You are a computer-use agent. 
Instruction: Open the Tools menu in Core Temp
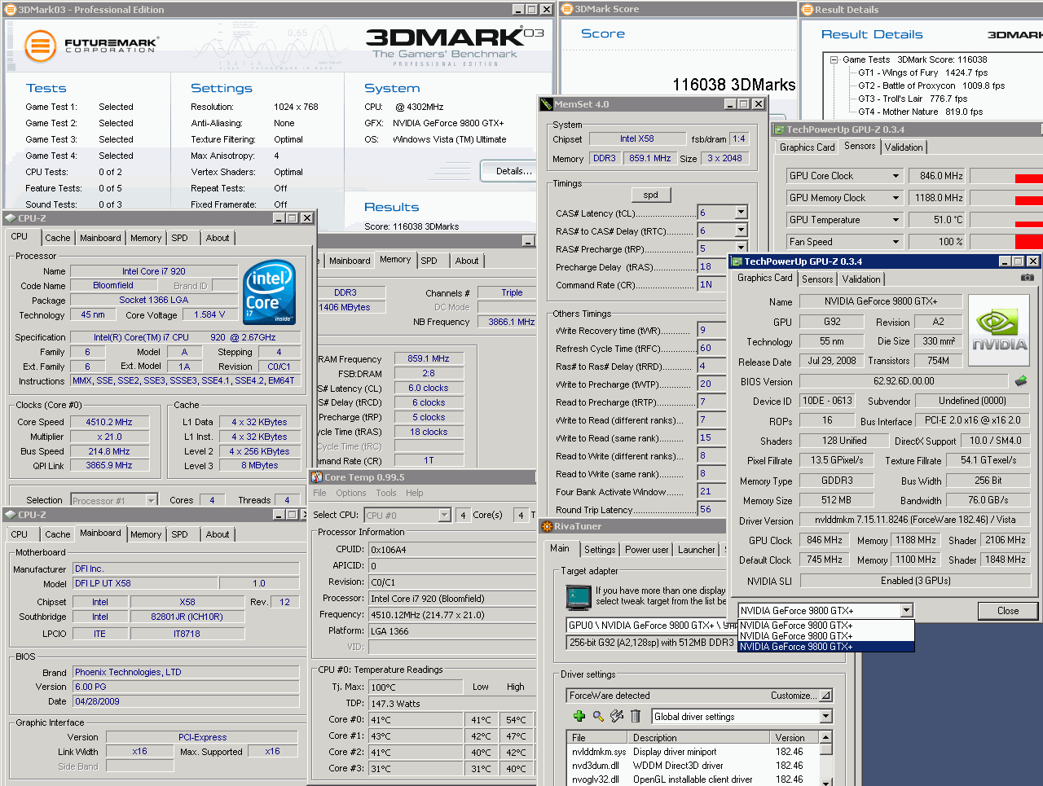(x=386, y=493)
